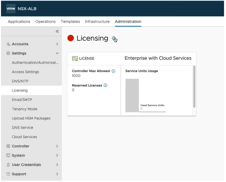Select DNS/NTP in the sidebar
The image size is (226, 182).
[20, 81]
